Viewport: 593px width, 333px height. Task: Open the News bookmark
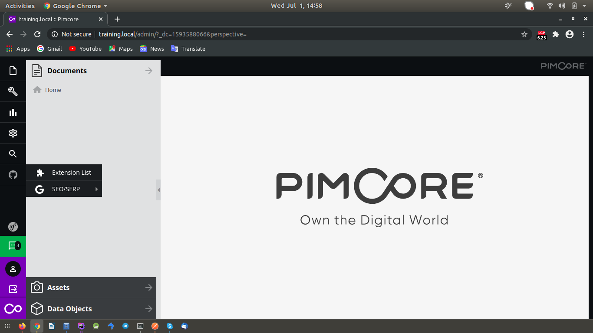point(152,49)
